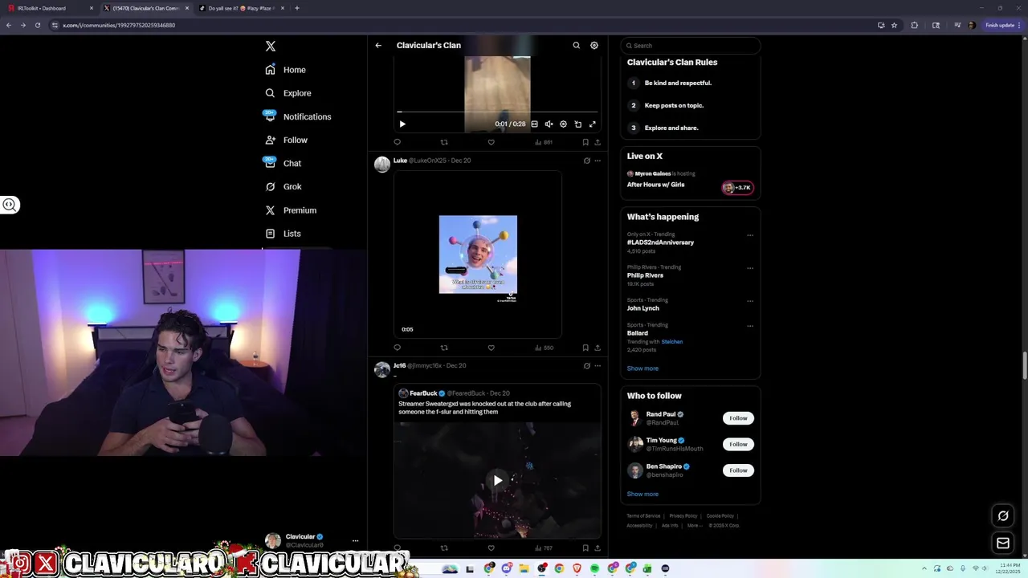Open Lists in the sidebar
The image size is (1028, 578).
click(283, 234)
